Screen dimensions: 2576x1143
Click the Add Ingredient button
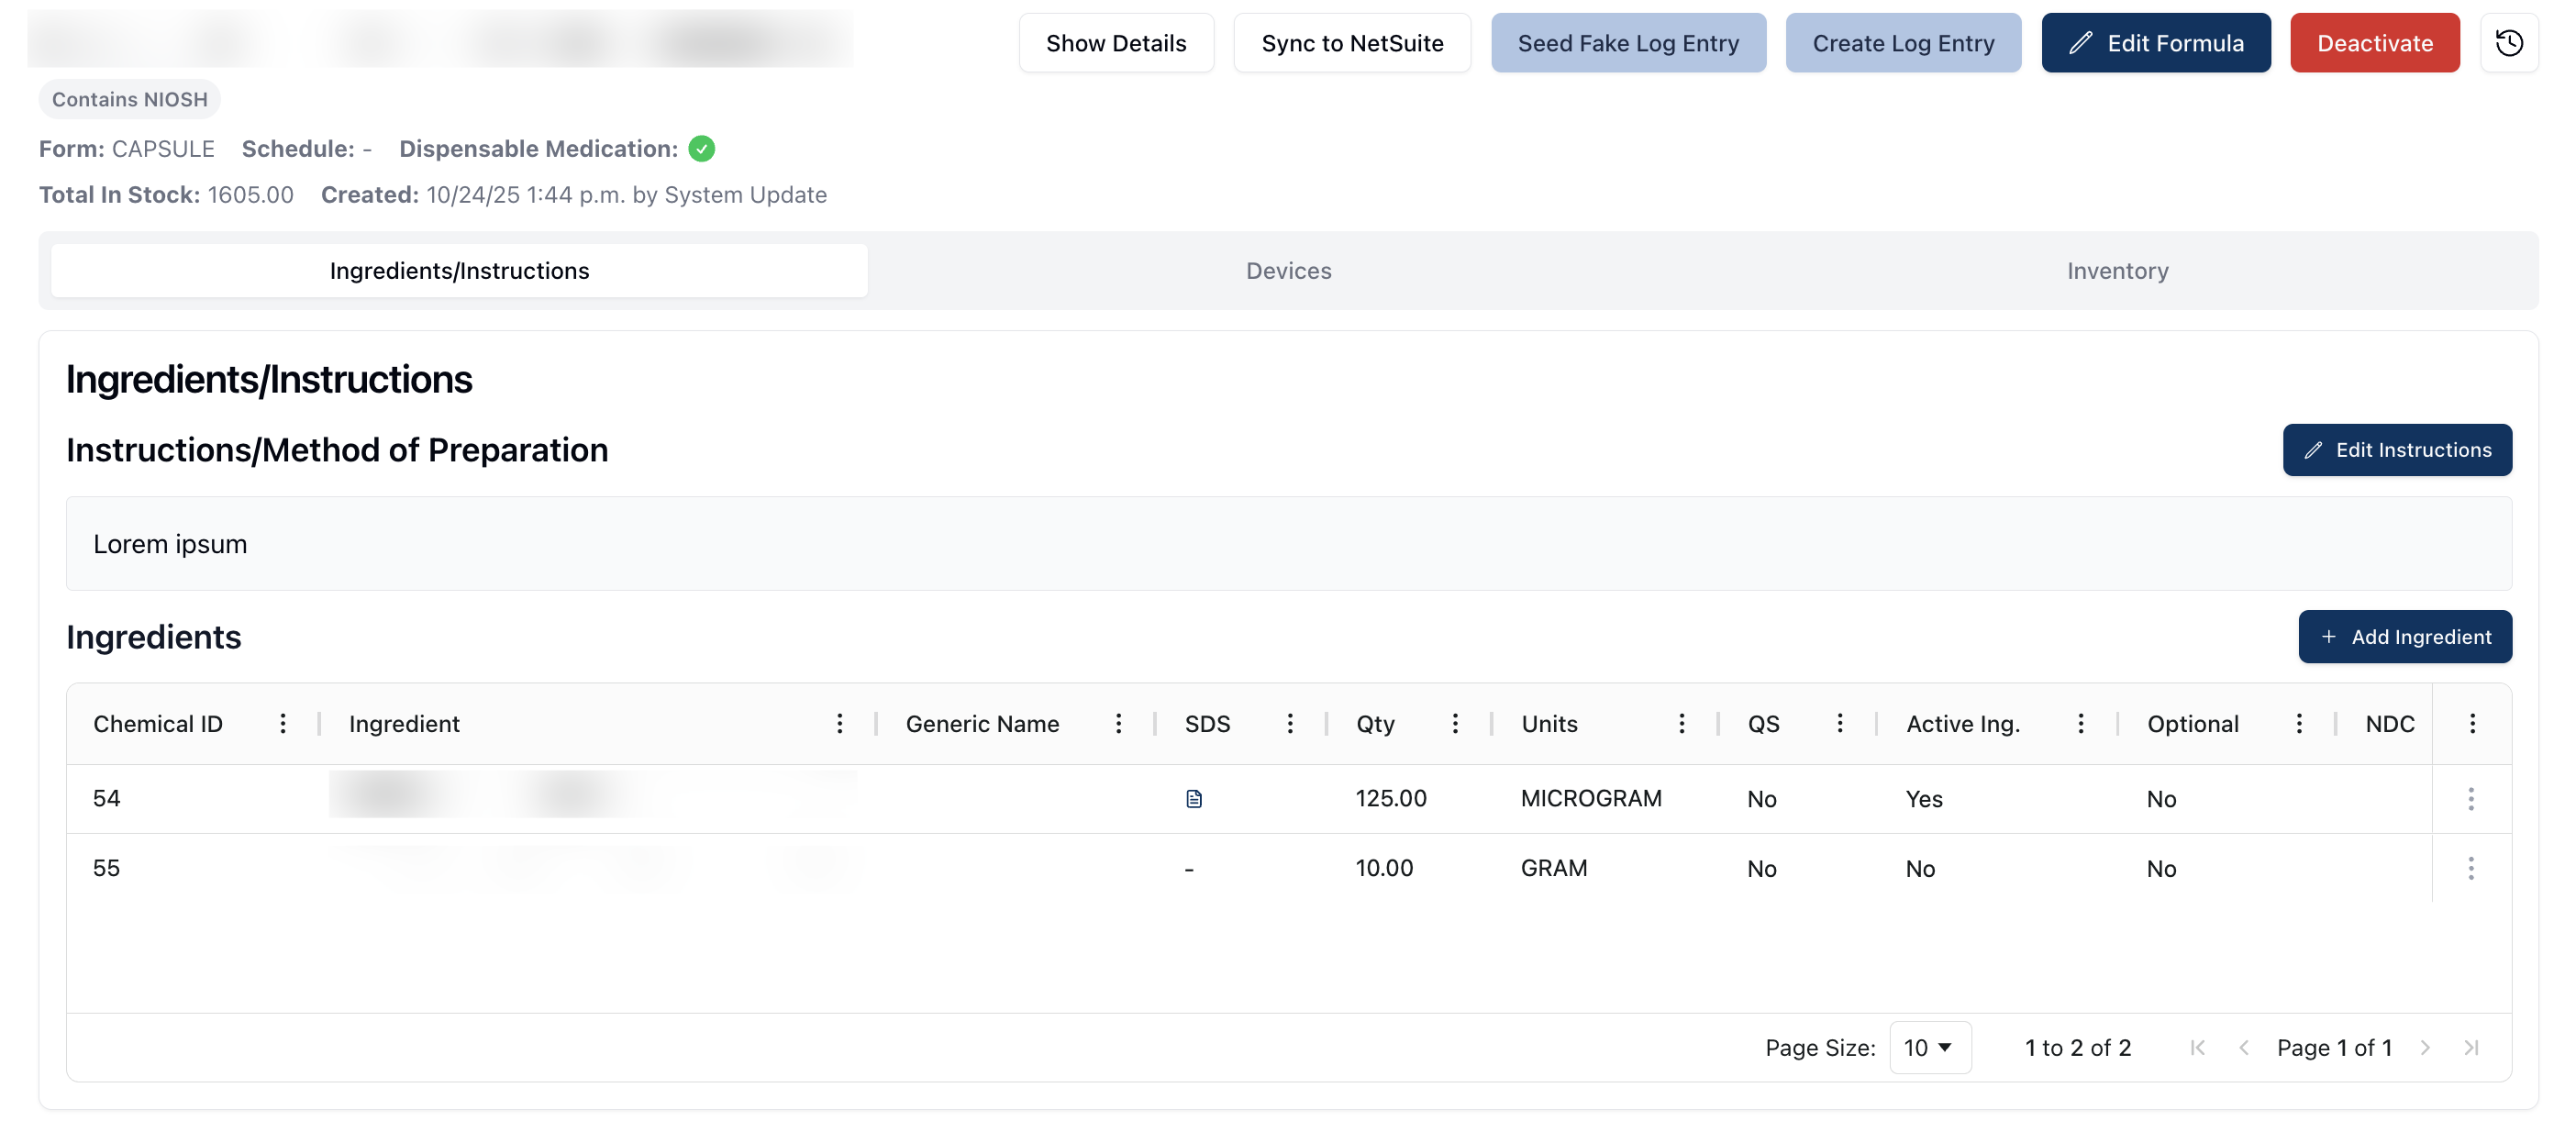point(2404,637)
